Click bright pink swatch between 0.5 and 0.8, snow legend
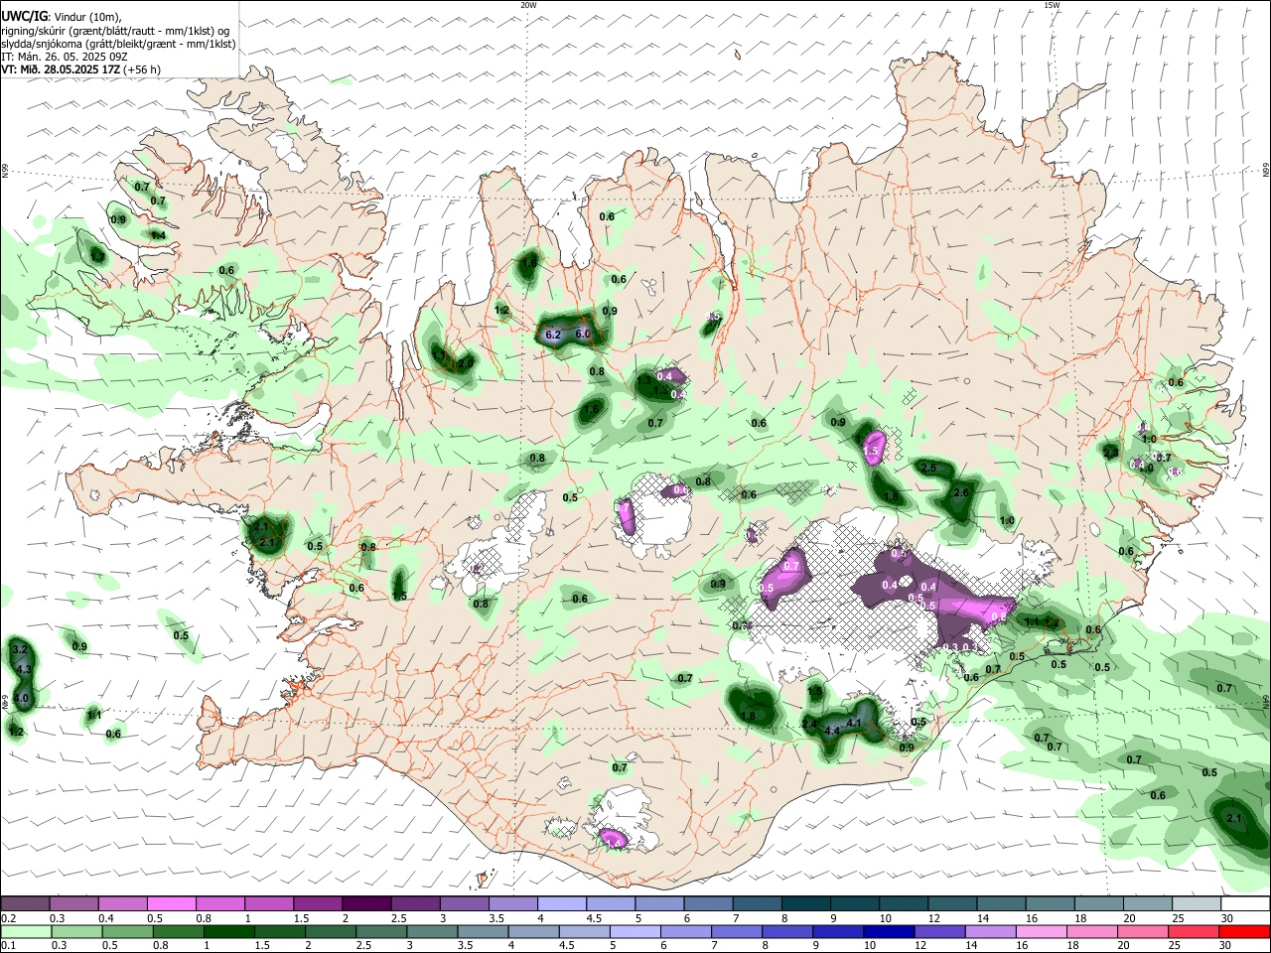Screen dimensions: 1271x953 [171, 904]
